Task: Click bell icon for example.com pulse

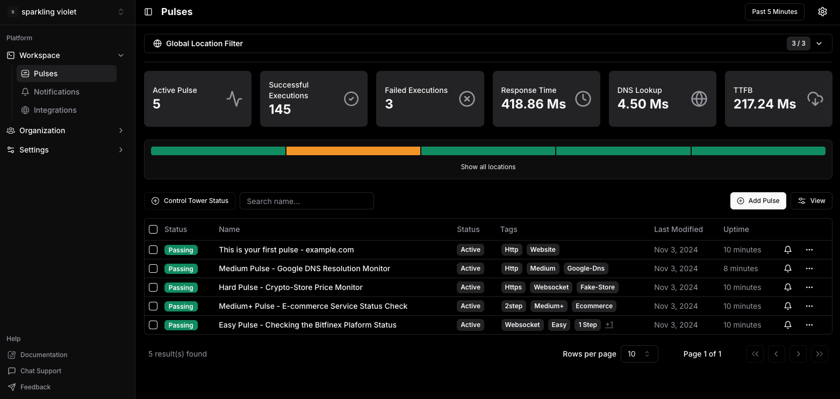Action: 788,250
